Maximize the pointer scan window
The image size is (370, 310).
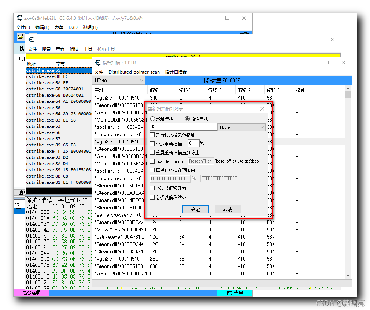coord(327,63)
